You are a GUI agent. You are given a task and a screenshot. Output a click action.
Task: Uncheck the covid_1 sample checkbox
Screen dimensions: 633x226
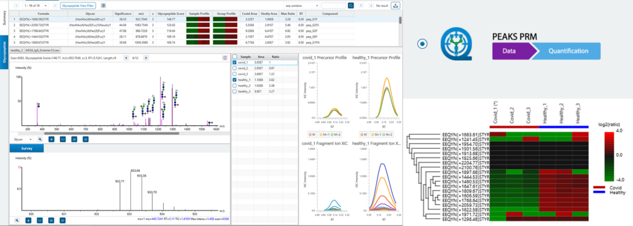[235, 62]
